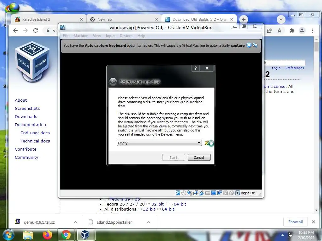322x241 pixels.
Task: Open the Machine menu
Action: (81, 36)
